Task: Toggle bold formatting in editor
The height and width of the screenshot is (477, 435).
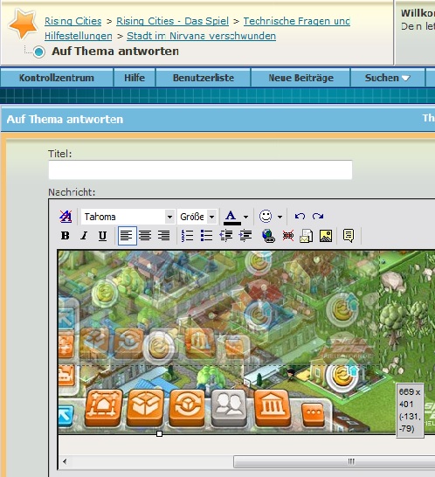Action: click(x=66, y=236)
